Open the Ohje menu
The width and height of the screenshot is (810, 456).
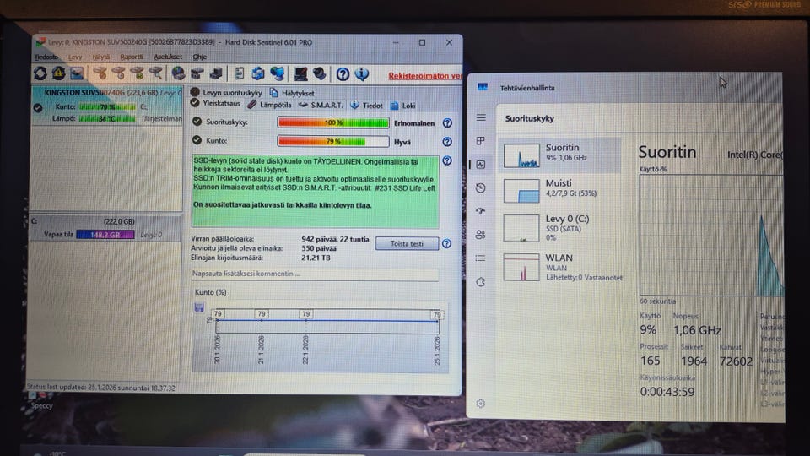[x=200, y=57]
